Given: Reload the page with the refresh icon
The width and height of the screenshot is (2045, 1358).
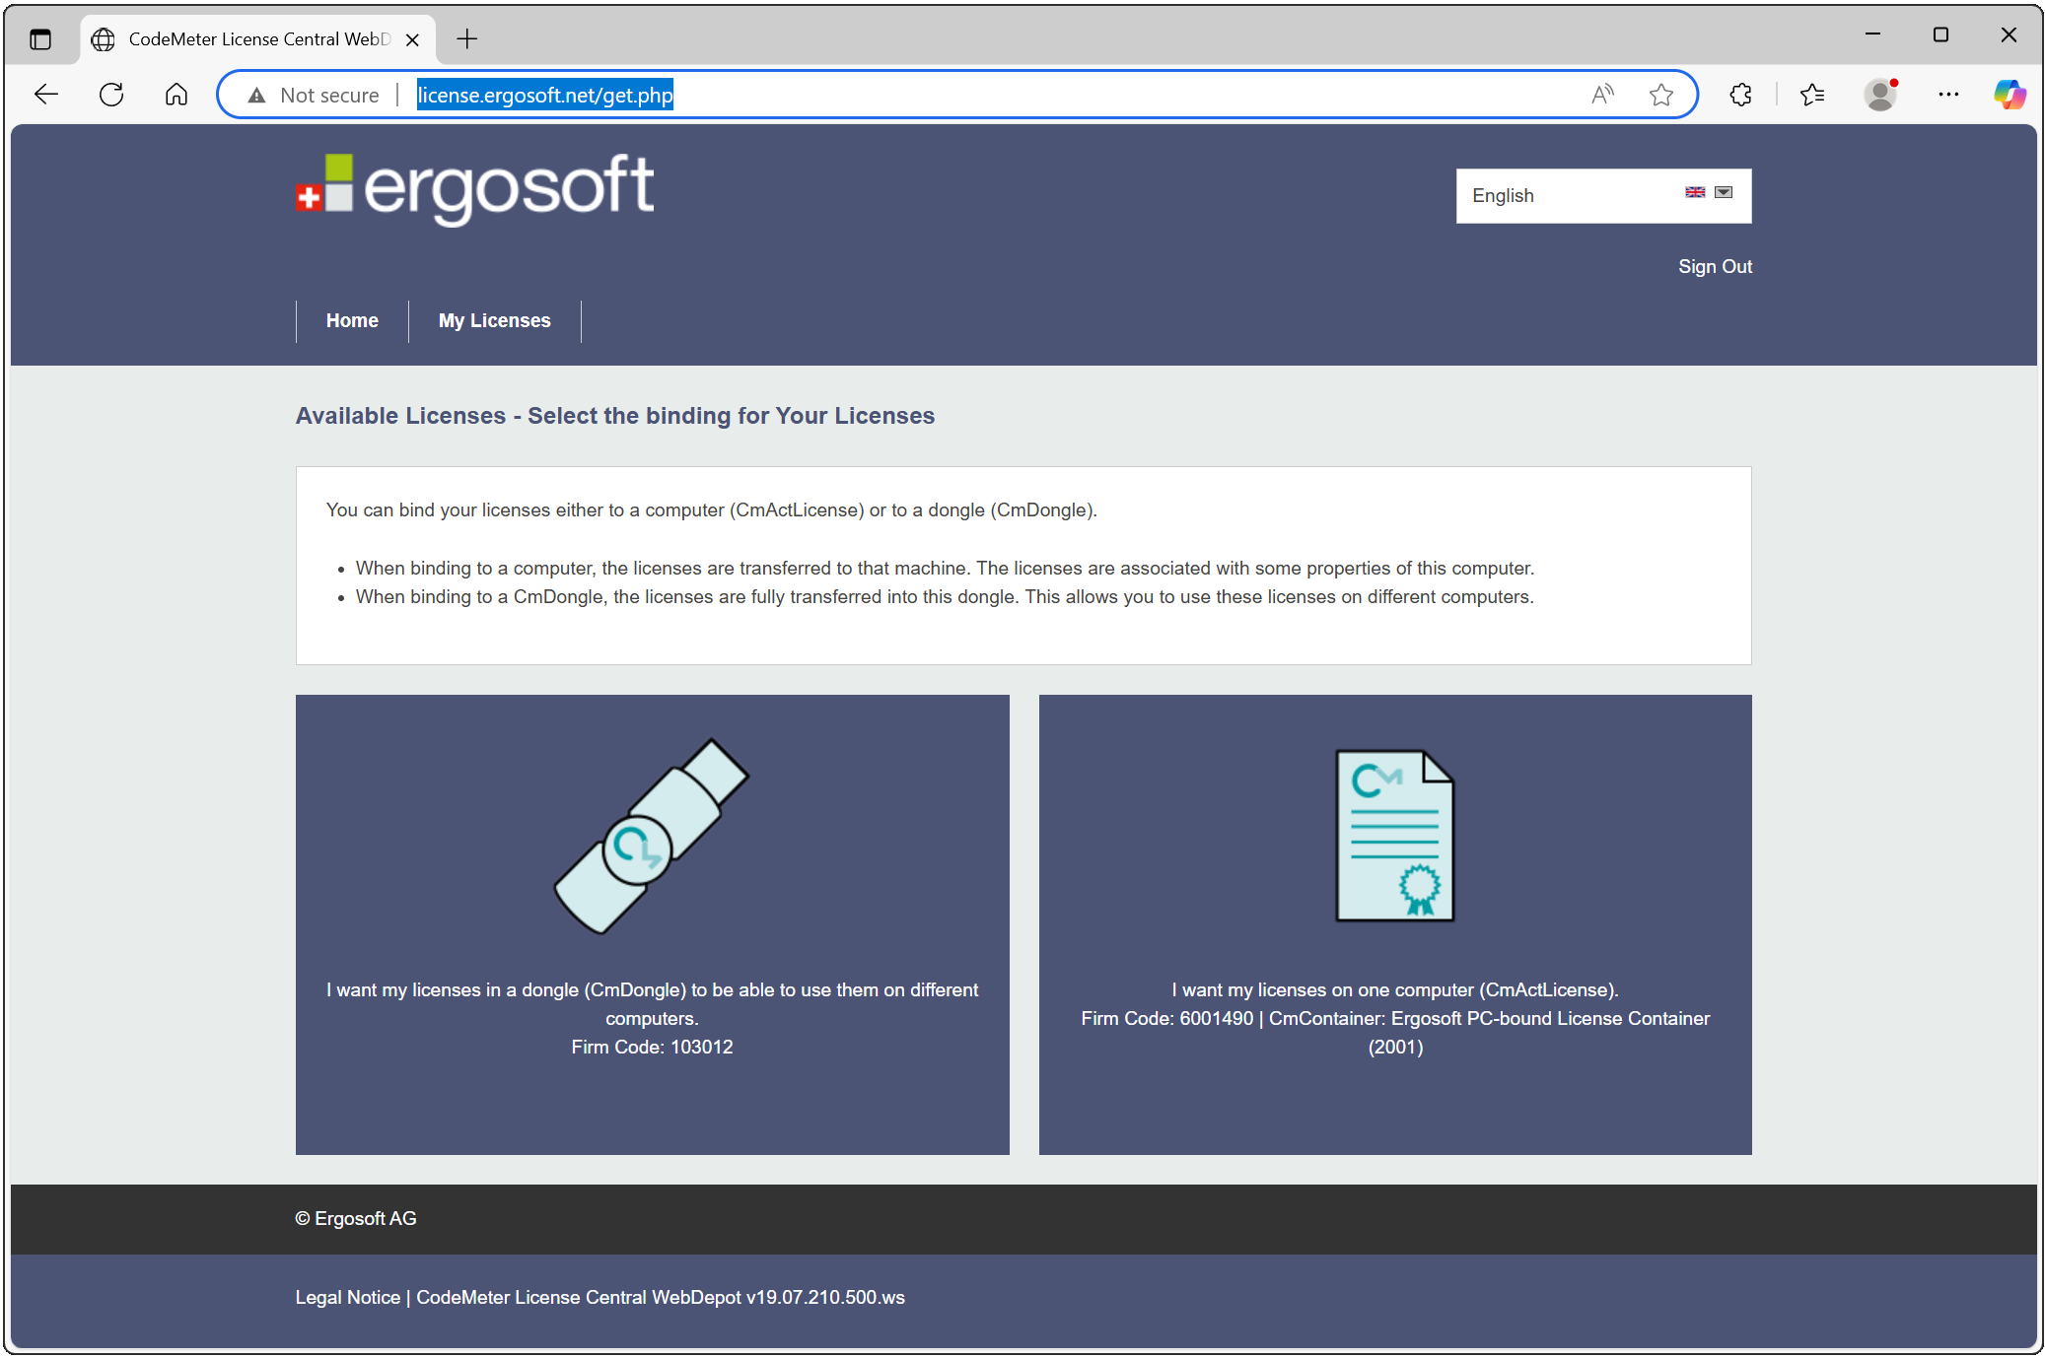Looking at the screenshot, I should pos(111,95).
